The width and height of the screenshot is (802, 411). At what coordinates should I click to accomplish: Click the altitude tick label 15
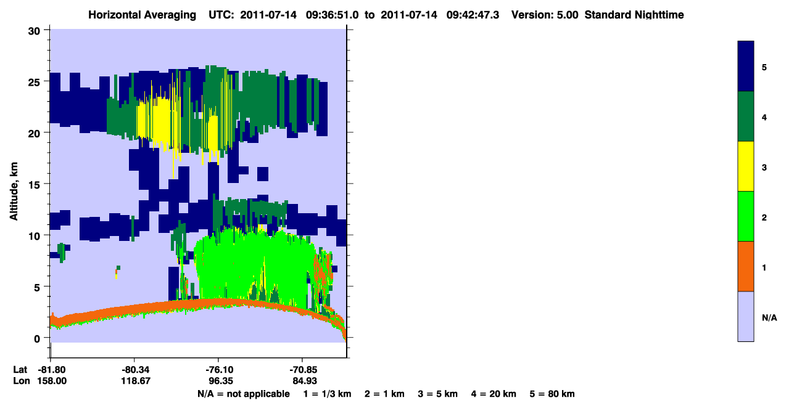click(35, 184)
